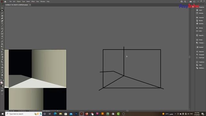The image size is (206, 116).
Task: Go to the Home screen icon
Action: coord(5,2)
